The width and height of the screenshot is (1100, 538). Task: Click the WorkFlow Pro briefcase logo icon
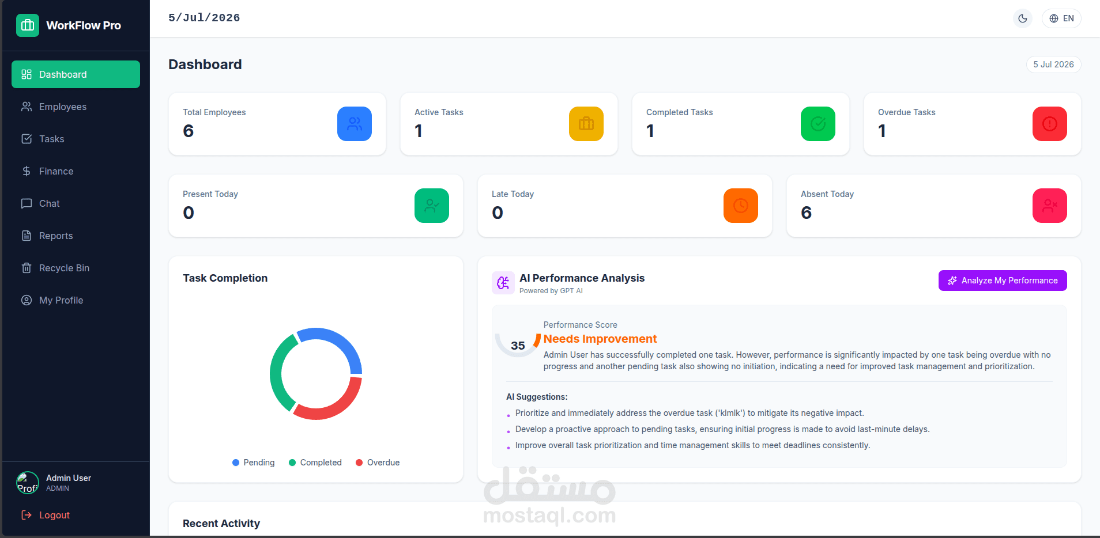pyautogui.click(x=27, y=25)
